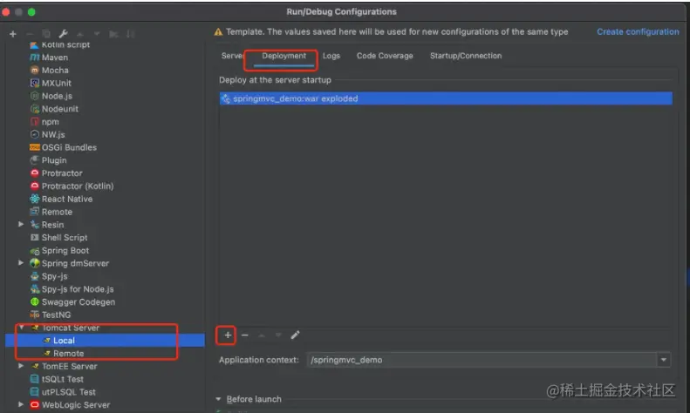Click the React Native atom icon
The width and height of the screenshot is (690, 413).
(x=35, y=199)
